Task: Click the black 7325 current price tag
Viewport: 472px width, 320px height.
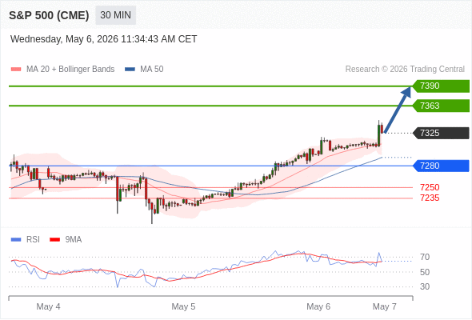Action: tap(441, 133)
